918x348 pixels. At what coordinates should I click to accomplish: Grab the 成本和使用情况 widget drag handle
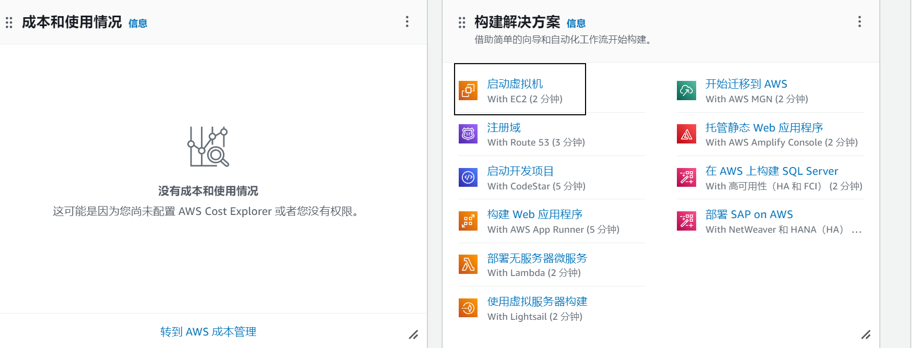coord(9,22)
